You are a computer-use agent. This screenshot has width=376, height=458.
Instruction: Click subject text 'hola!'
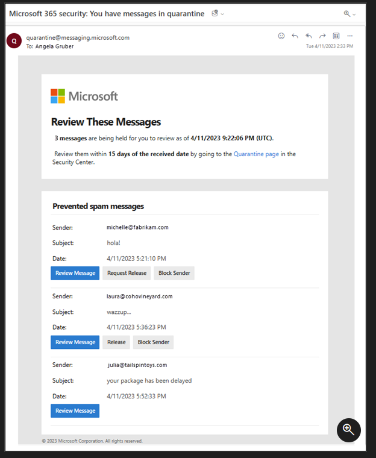114,243
